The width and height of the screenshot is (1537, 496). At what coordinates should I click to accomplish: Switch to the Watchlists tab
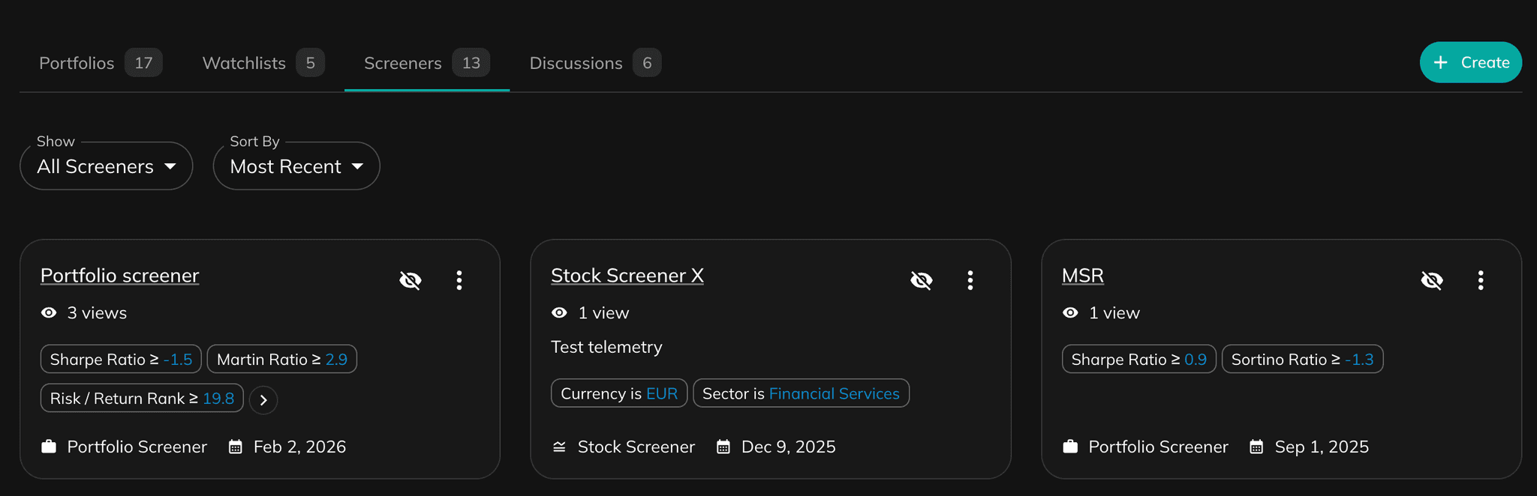(x=244, y=63)
